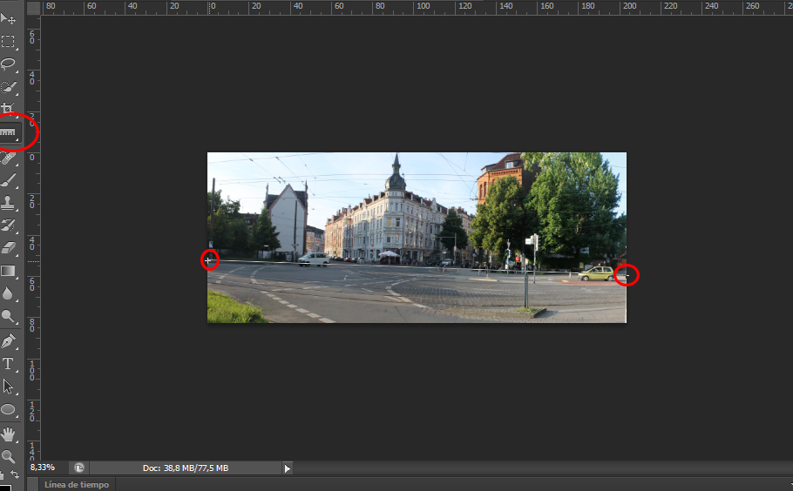Click the vertical ruler on left
793x491 pixels.
(x=33, y=238)
